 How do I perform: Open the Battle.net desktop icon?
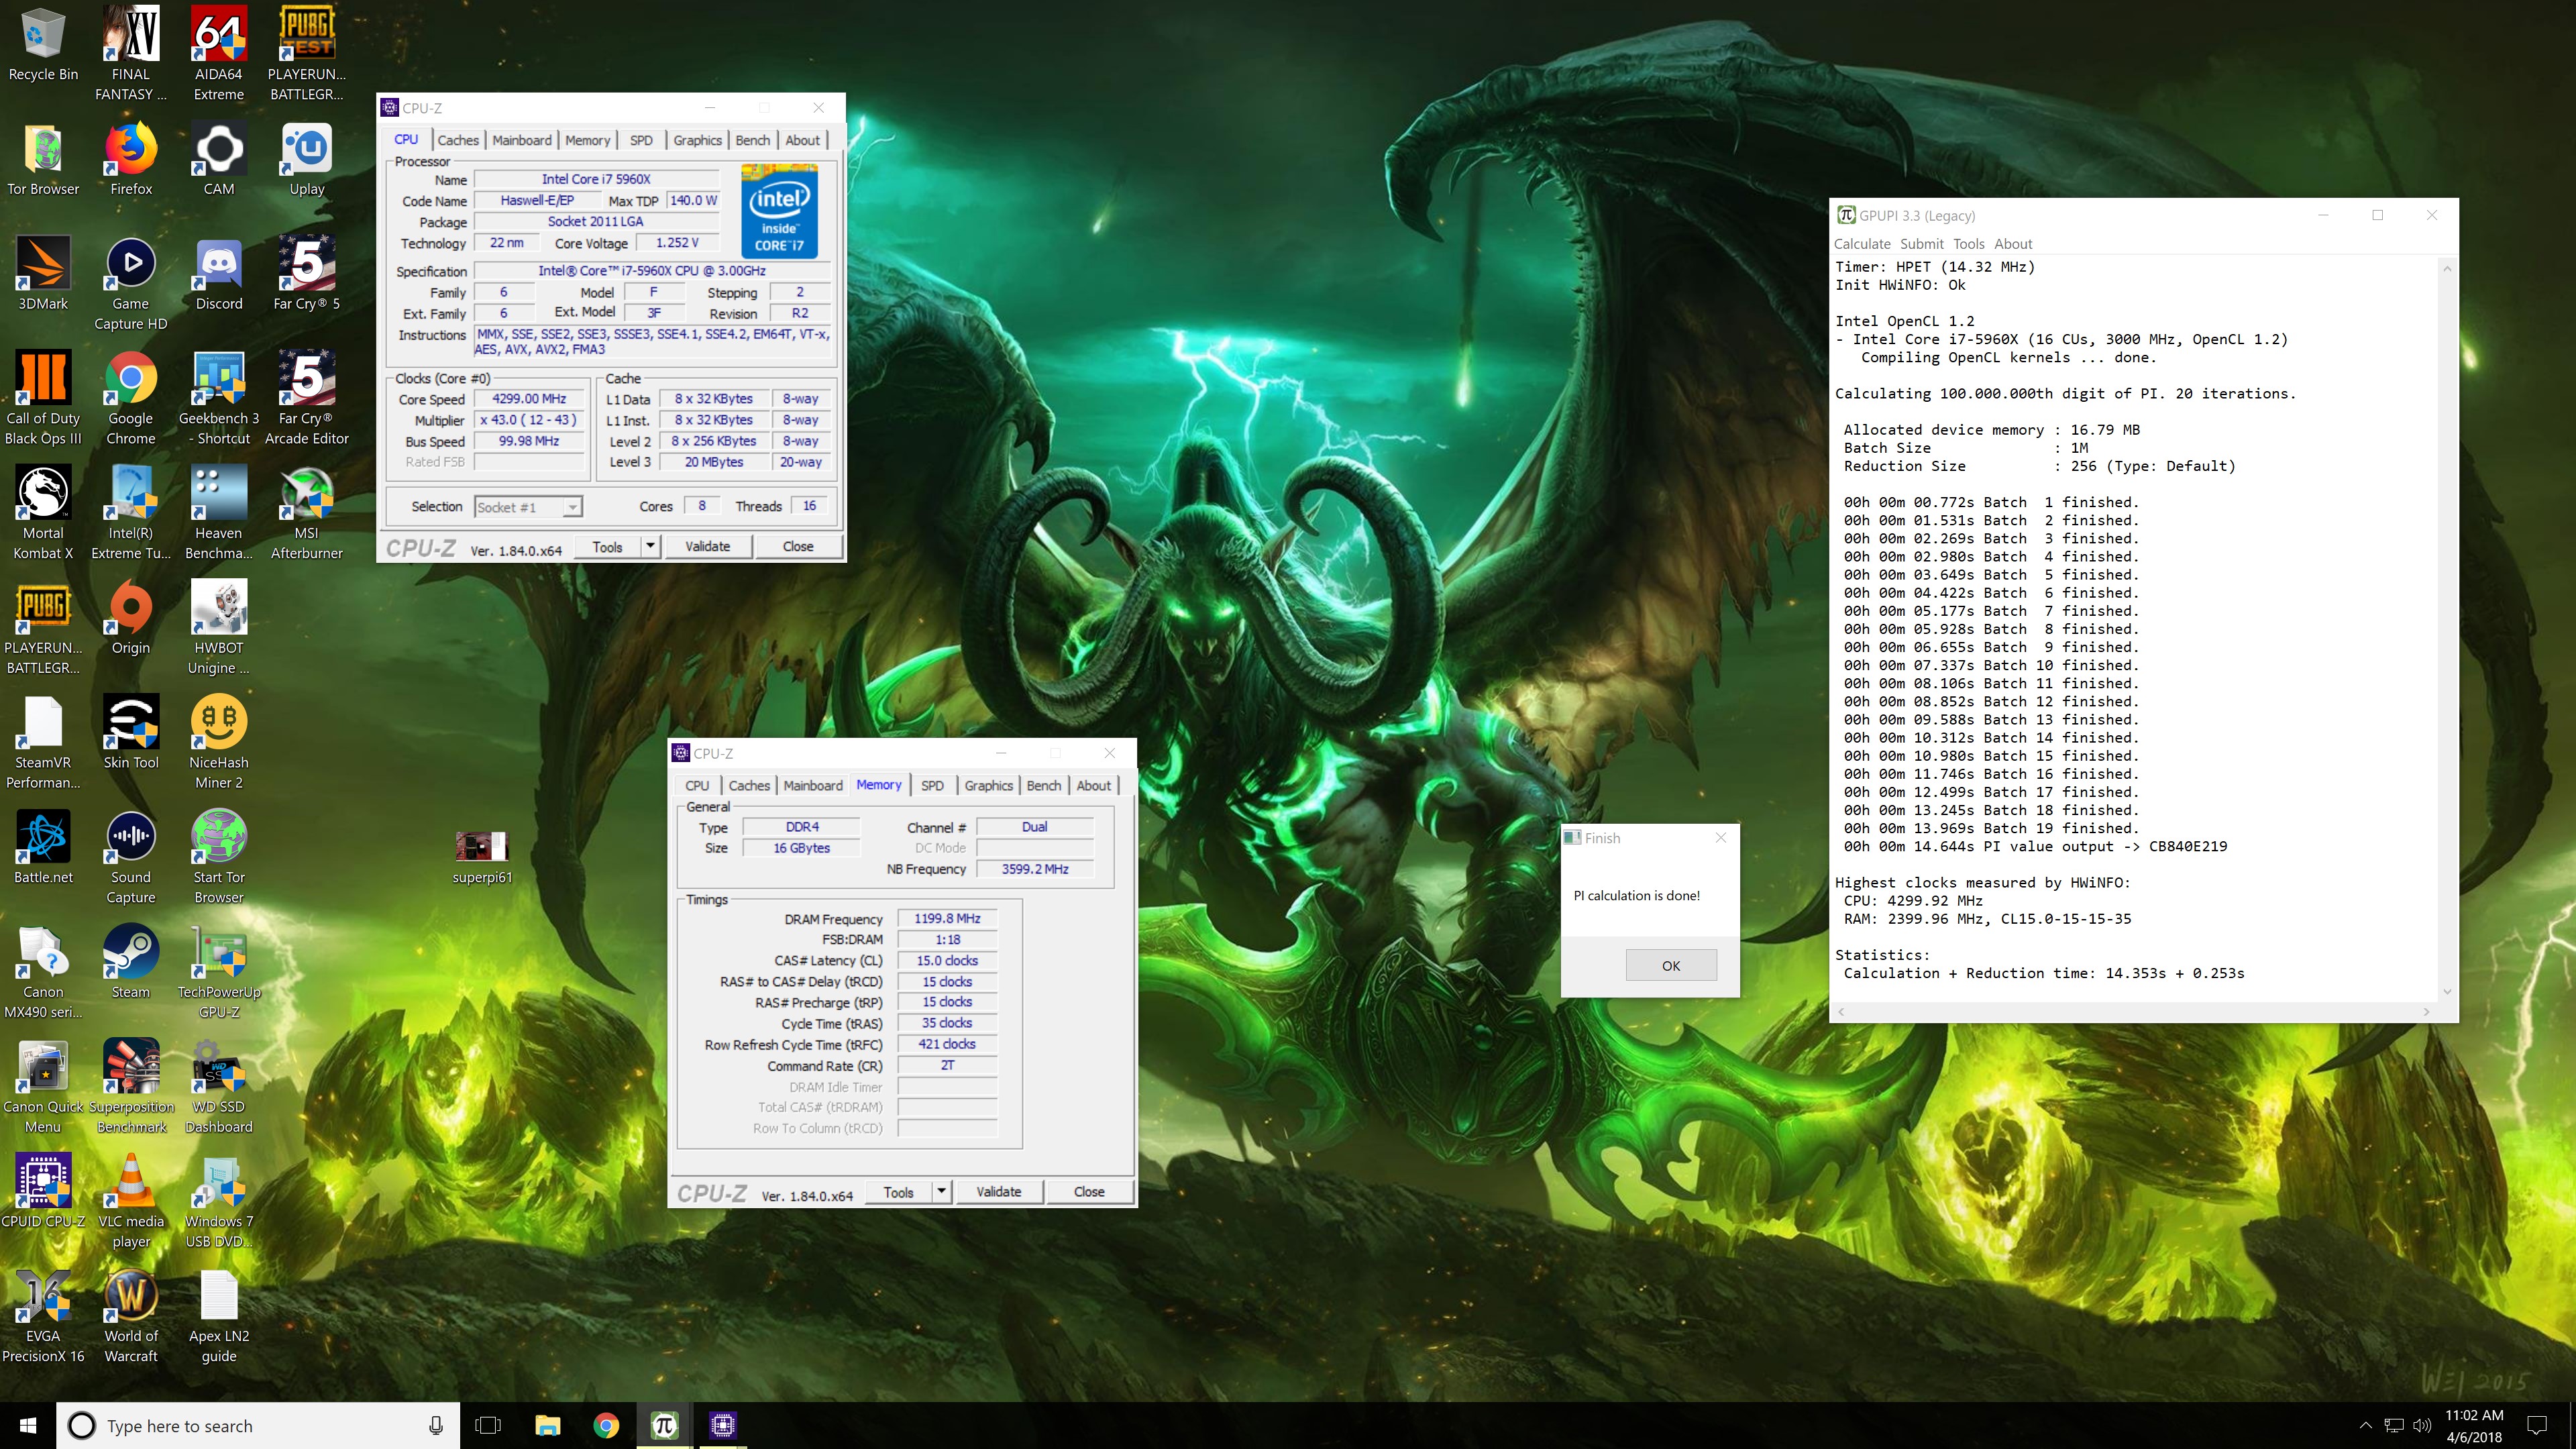43,847
